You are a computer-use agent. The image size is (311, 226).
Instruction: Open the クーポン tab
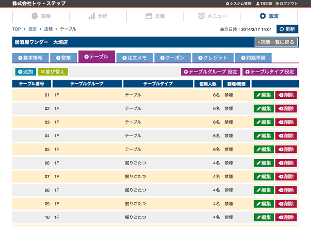173,58
